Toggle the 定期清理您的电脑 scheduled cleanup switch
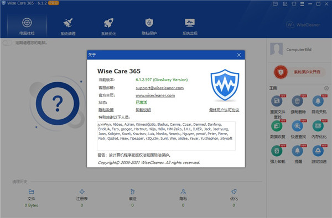This screenshot has width=332, height=218. [x=7, y=42]
